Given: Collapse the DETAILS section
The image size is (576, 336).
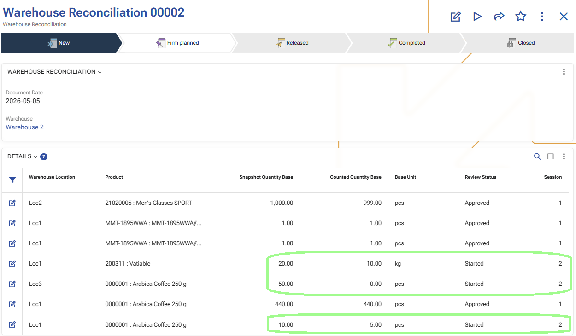Looking at the screenshot, I should (23, 156).
